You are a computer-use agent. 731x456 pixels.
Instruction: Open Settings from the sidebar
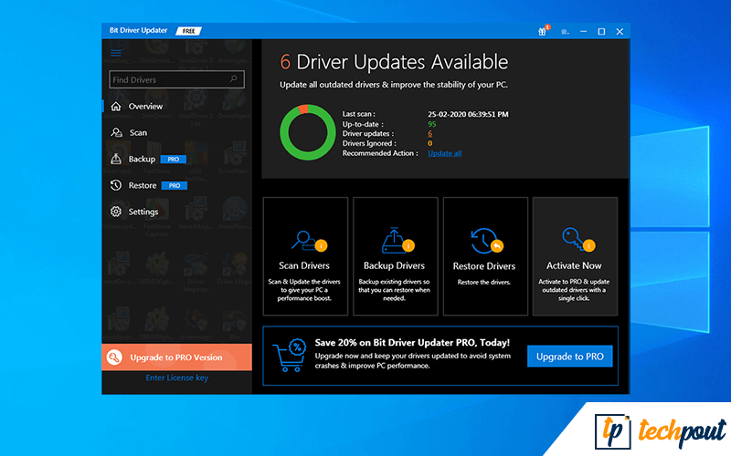(143, 212)
